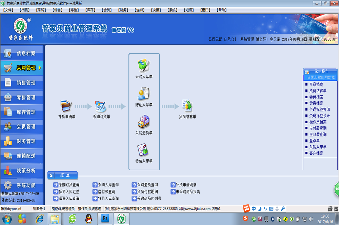Select 系统功能 gear in the sidebar
Screen dimensions: 339x225
[8, 185]
